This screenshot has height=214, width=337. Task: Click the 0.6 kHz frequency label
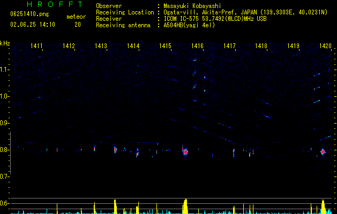click(5, 203)
